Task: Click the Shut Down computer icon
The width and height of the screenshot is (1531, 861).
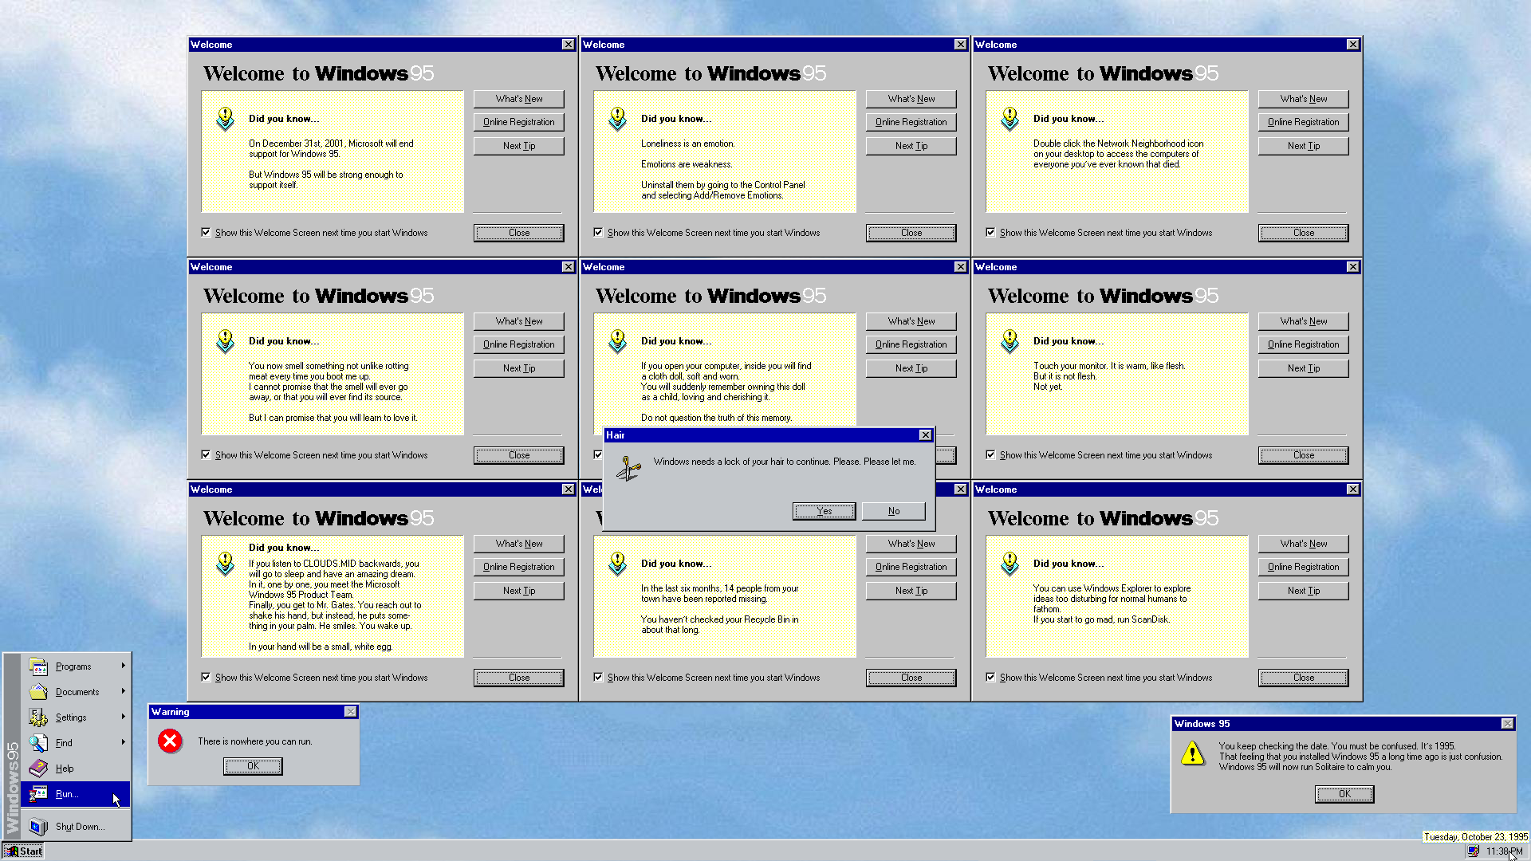Action: (x=38, y=827)
